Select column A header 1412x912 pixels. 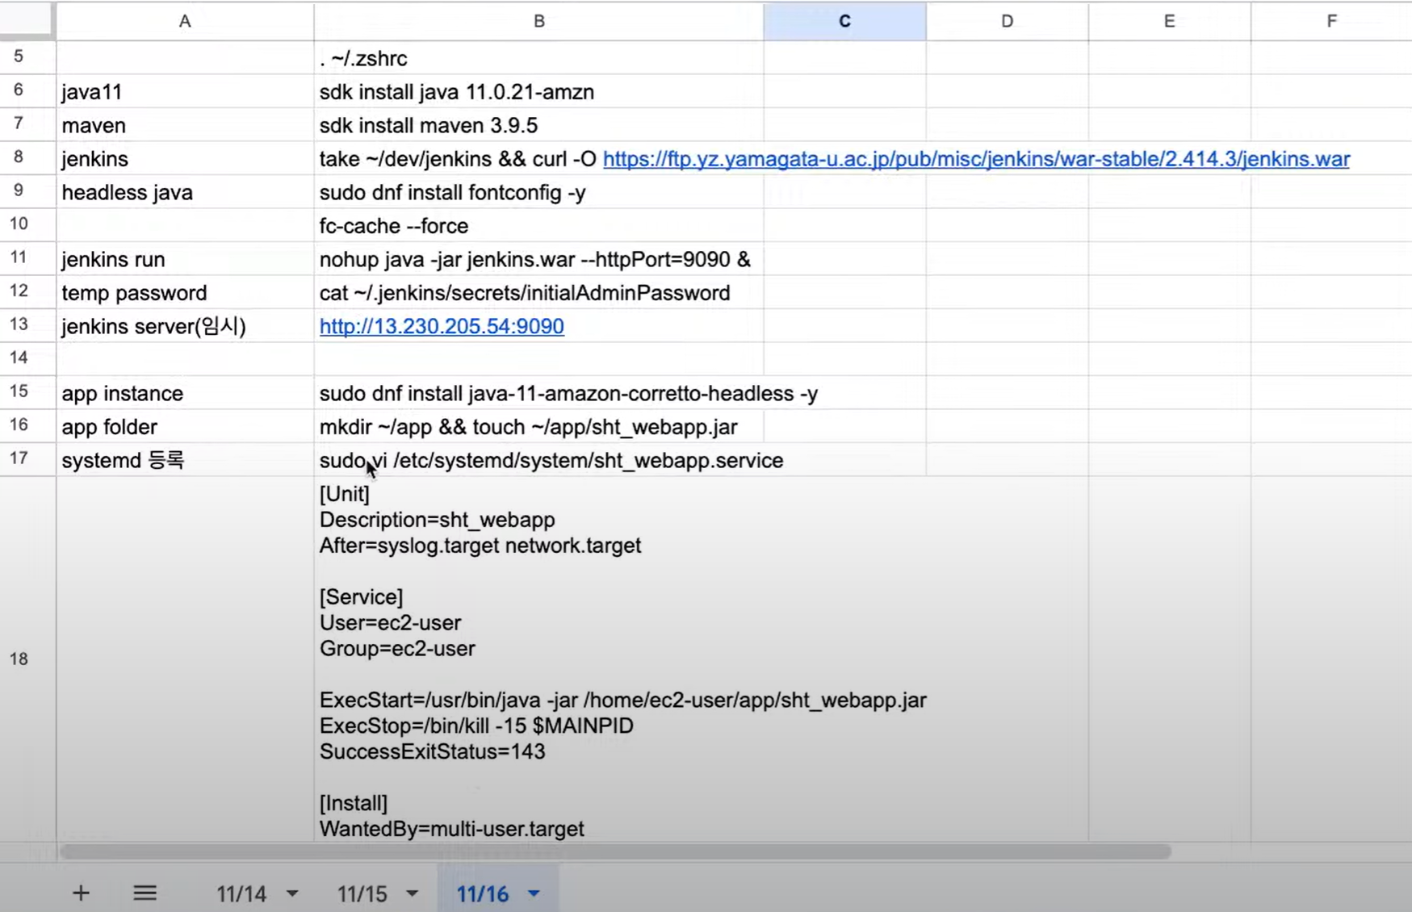click(185, 21)
